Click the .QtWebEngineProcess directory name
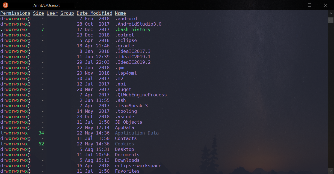Image resolution: width=334 pixels, height=174 pixels. pyautogui.click(x=141, y=95)
